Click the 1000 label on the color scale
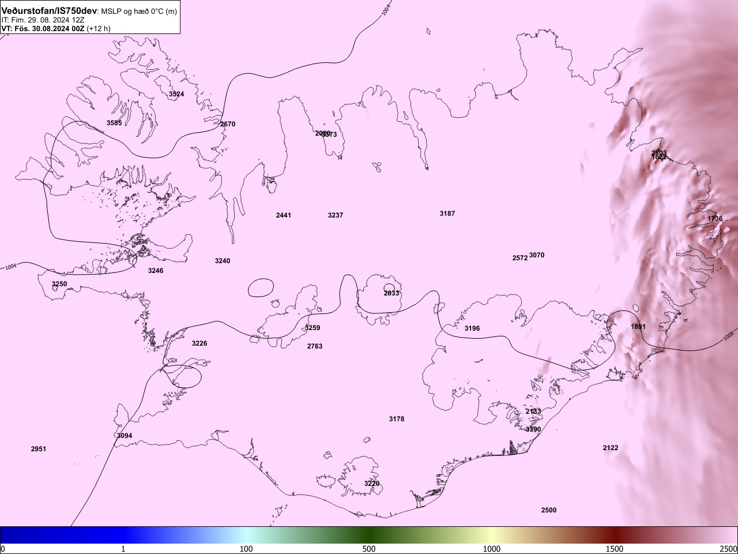Screen dimensions: 738x554 [492, 549]
